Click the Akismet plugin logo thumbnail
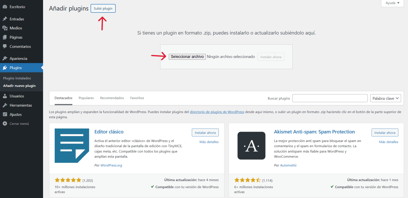The width and height of the screenshot is (408, 198). click(x=251, y=146)
